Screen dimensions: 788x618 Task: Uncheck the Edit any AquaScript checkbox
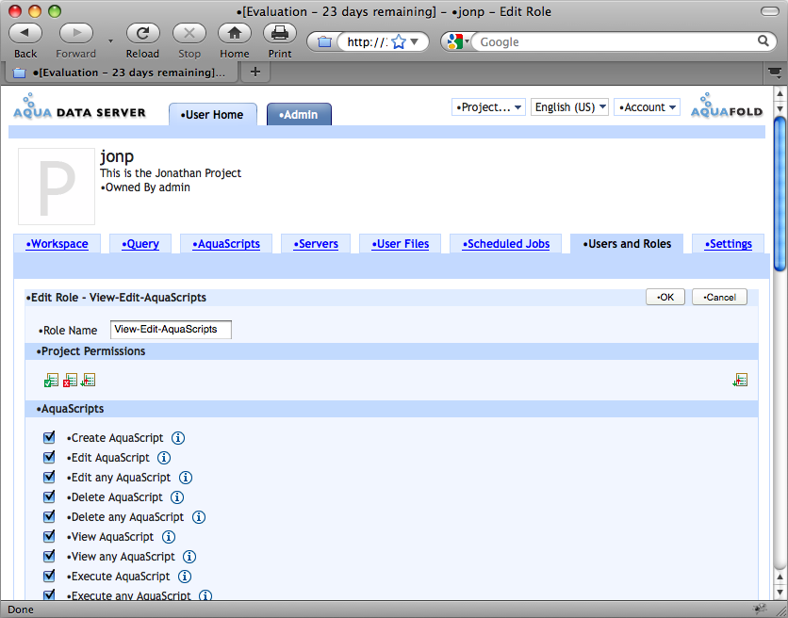pos(49,477)
